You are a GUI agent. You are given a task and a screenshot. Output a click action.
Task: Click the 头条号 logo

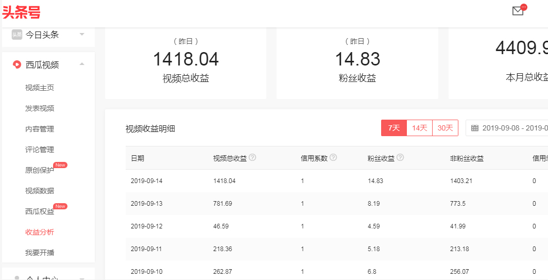tap(21, 12)
